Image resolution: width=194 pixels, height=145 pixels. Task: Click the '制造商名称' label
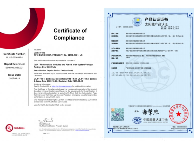click(x=115, y=41)
